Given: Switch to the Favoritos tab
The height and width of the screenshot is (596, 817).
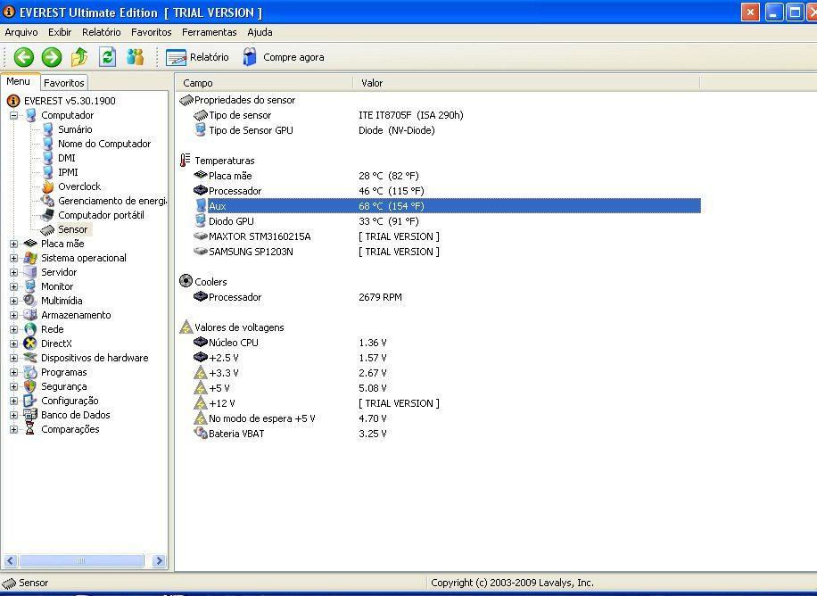Looking at the screenshot, I should 64,83.
